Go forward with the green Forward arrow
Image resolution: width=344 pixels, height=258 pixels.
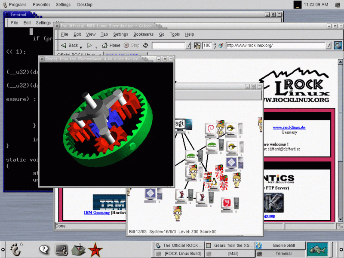click(x=89, y=46)
